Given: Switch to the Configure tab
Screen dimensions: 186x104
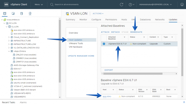Looking at the screenshot, I should click(96, 20).
